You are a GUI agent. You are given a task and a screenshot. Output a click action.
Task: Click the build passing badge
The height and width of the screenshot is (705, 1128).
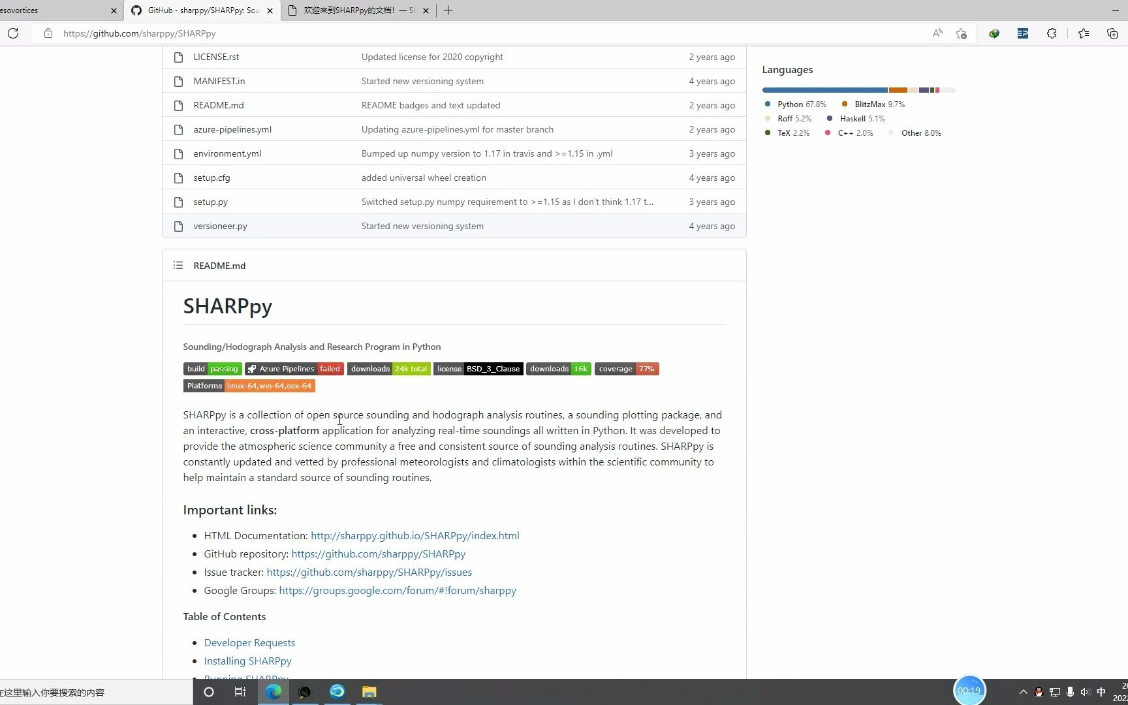pyautogui.click(x=213, y=369)
